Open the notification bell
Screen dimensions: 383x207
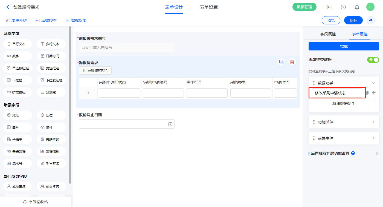pyautogui.click(x=357, y=7)
